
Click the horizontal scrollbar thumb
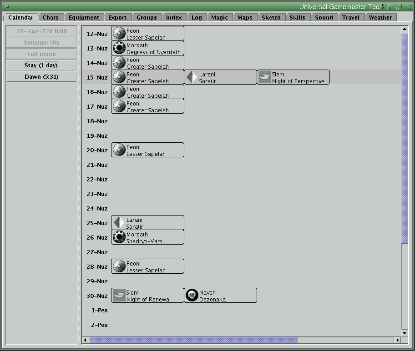point(193,340)
